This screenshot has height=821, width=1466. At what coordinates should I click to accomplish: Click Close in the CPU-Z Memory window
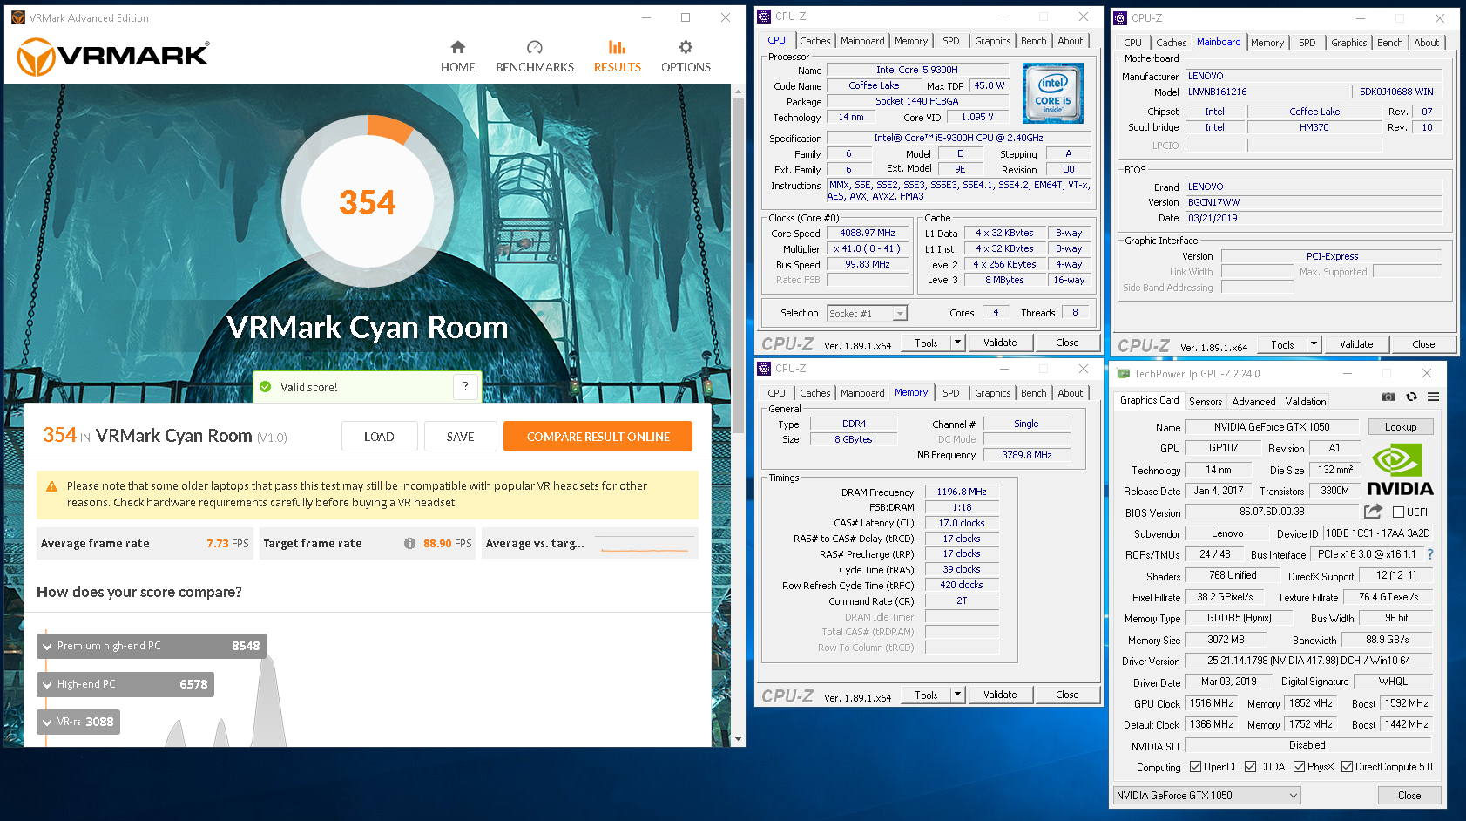click(1067, 695)
